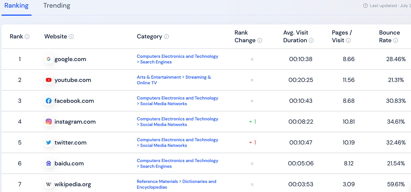Click the Twitter bird favicon icon
The width and height of the screenshot is (411, 192).
coord(49,142)
